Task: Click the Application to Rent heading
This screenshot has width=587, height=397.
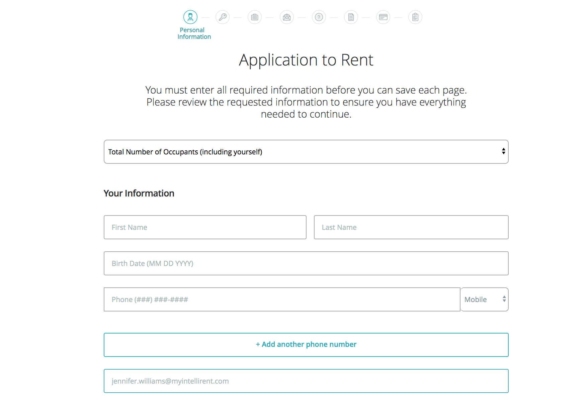Action: [x=306, y=60]
